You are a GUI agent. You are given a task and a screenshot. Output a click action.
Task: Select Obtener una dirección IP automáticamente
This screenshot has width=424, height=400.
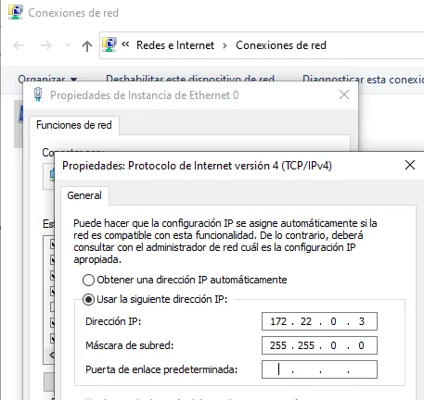185,280
